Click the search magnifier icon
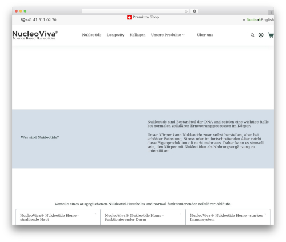The width and height of the screenshot is (286, 242). [x=252, y=35]
